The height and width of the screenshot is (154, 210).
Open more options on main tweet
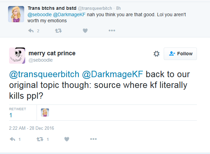click(x=93, y=139)
